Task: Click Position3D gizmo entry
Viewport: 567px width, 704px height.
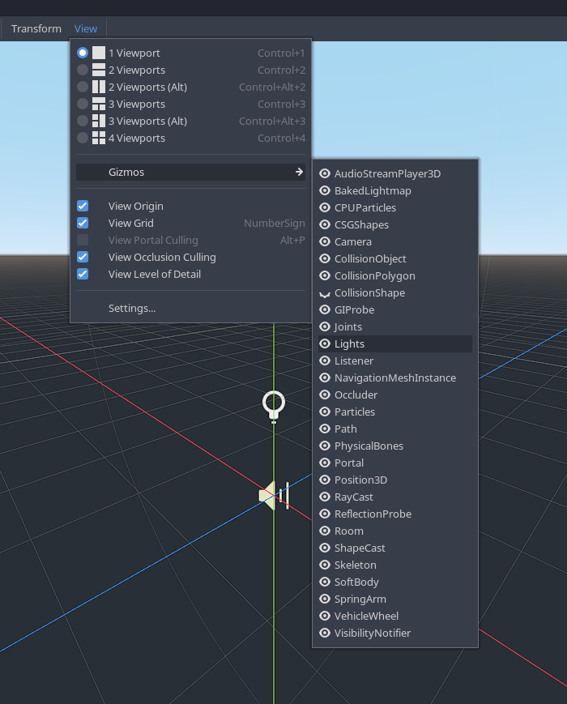Action: point(395,480)
